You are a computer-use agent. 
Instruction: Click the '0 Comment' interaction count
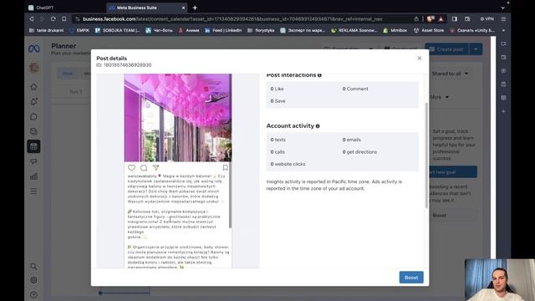[x=355, y=89]
